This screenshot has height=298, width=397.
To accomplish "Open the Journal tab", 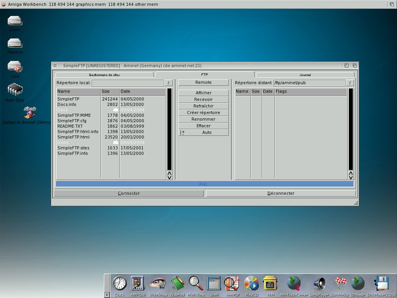I will point(305,75).
